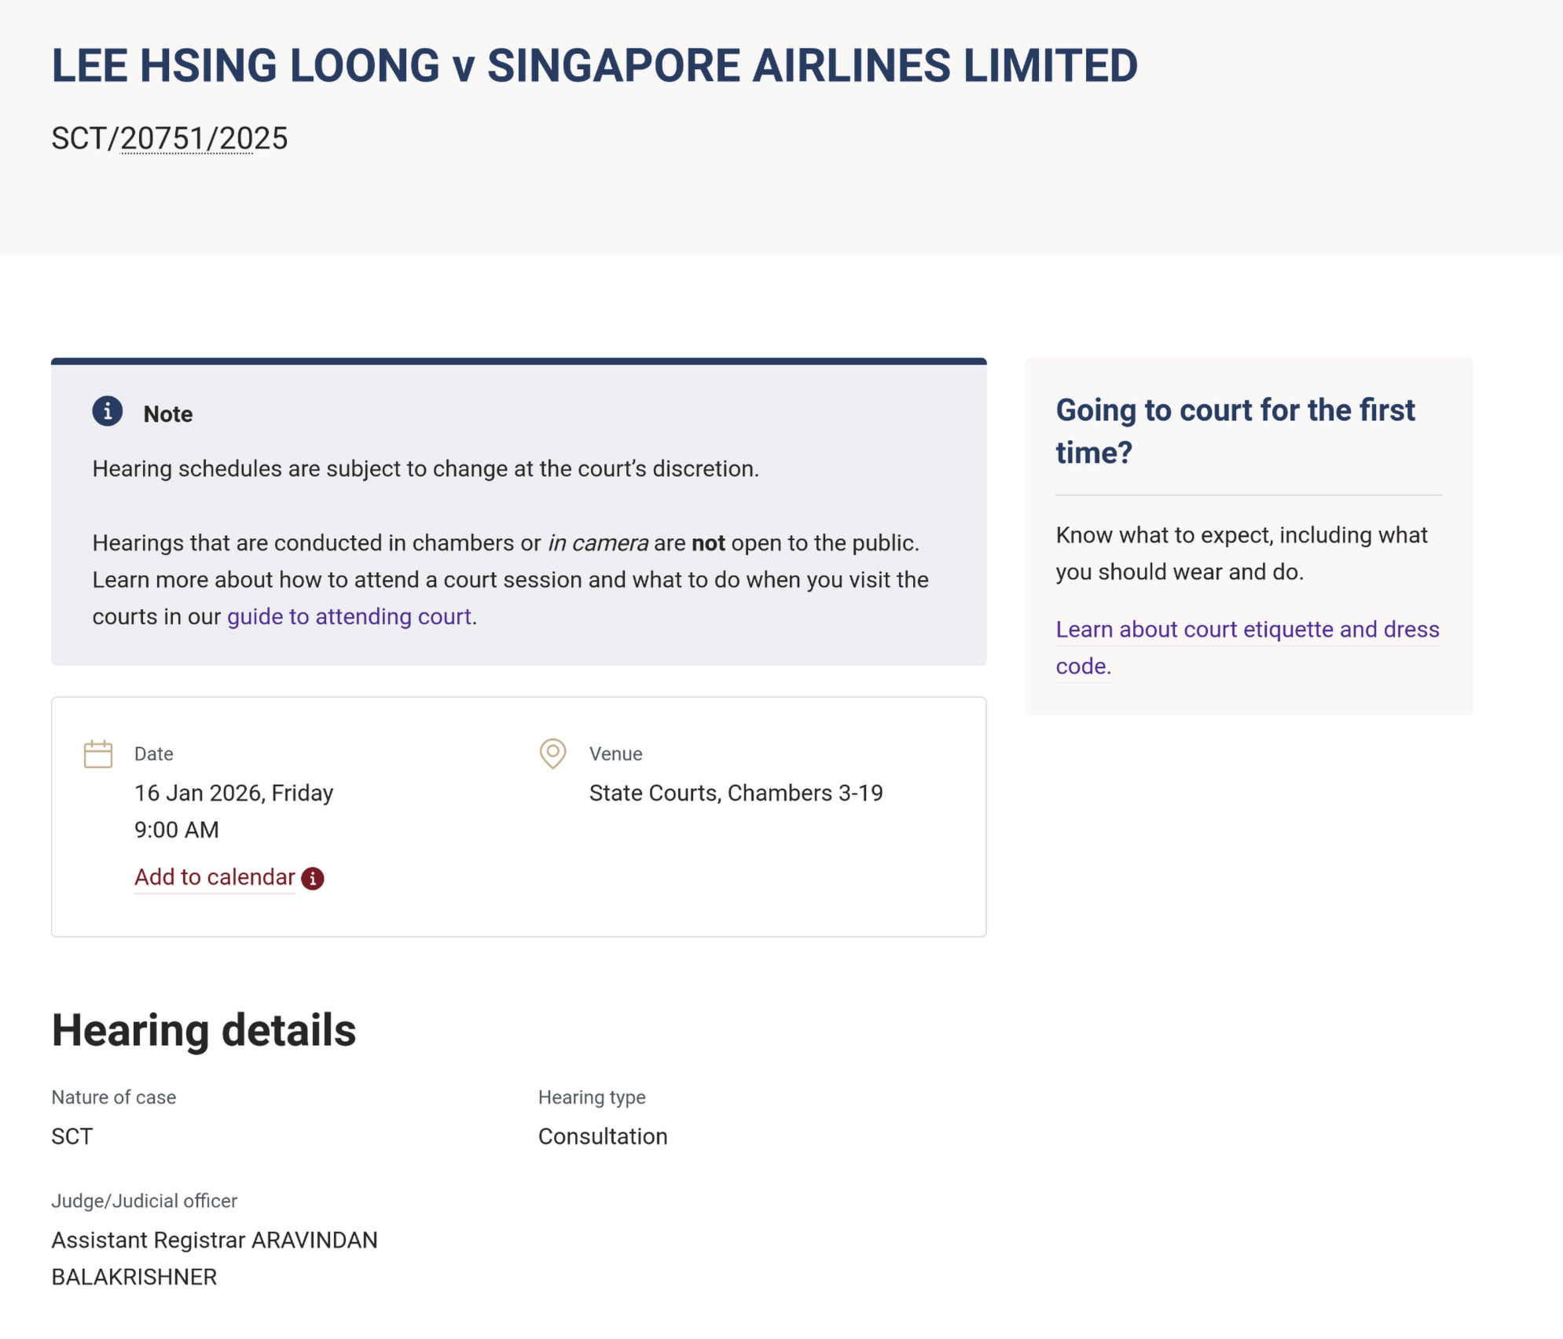Click the Lee Hsing Loong case title
1563x1339 pixels.
[x=594, y=65]
